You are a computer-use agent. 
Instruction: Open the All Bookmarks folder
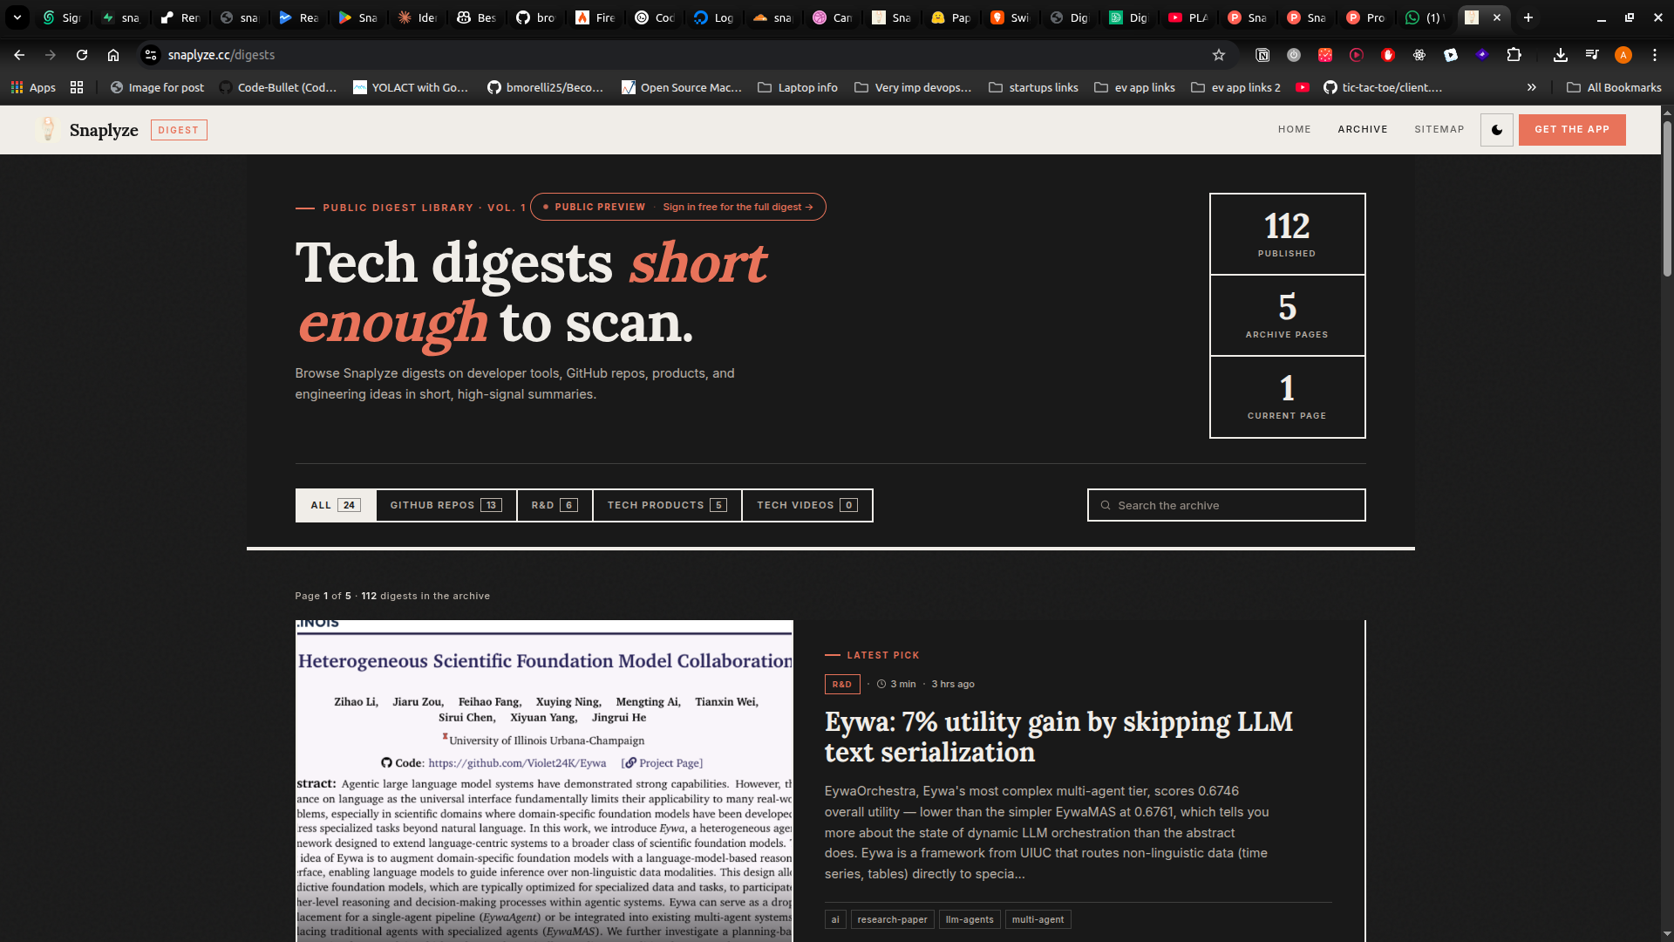[x=1614, y=87]
